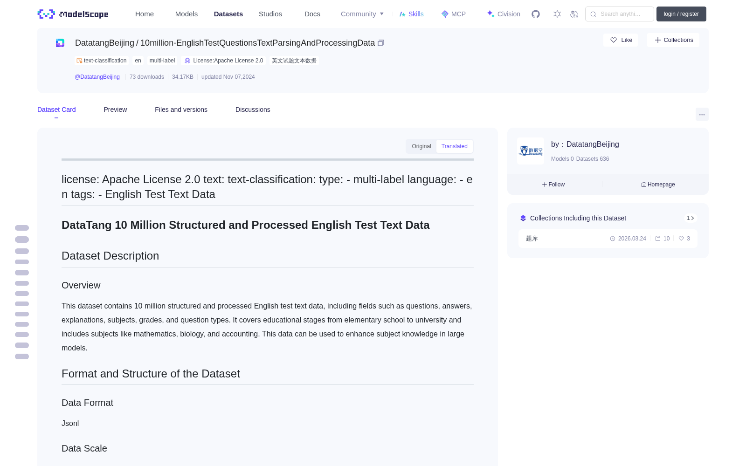Add dataset to Collections
Viewport: 746px width, 466px height.
673,40
